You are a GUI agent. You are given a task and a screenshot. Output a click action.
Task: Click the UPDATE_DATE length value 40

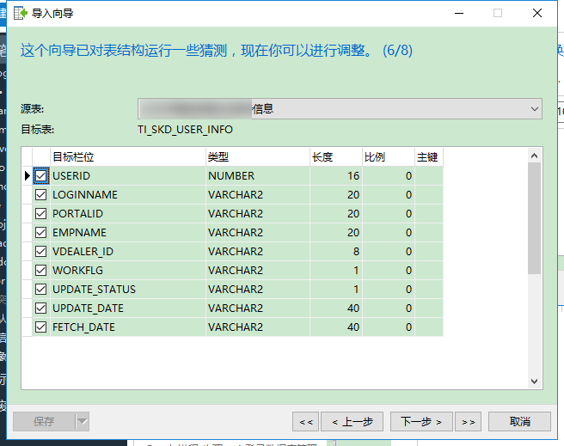coord(336,308)
